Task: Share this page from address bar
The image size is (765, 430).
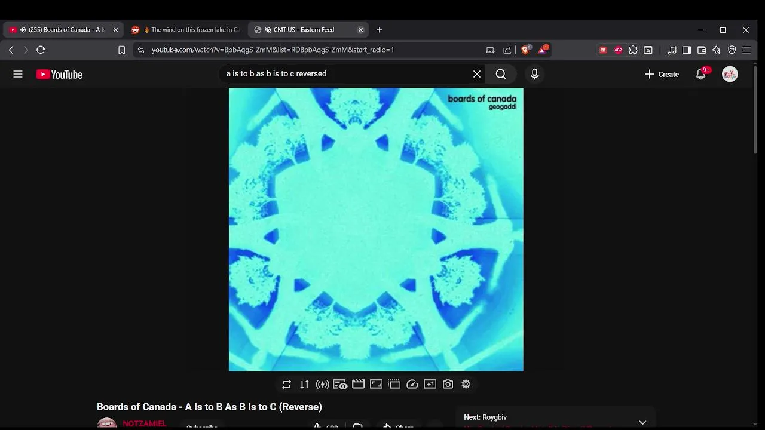Action: (507, 50)
